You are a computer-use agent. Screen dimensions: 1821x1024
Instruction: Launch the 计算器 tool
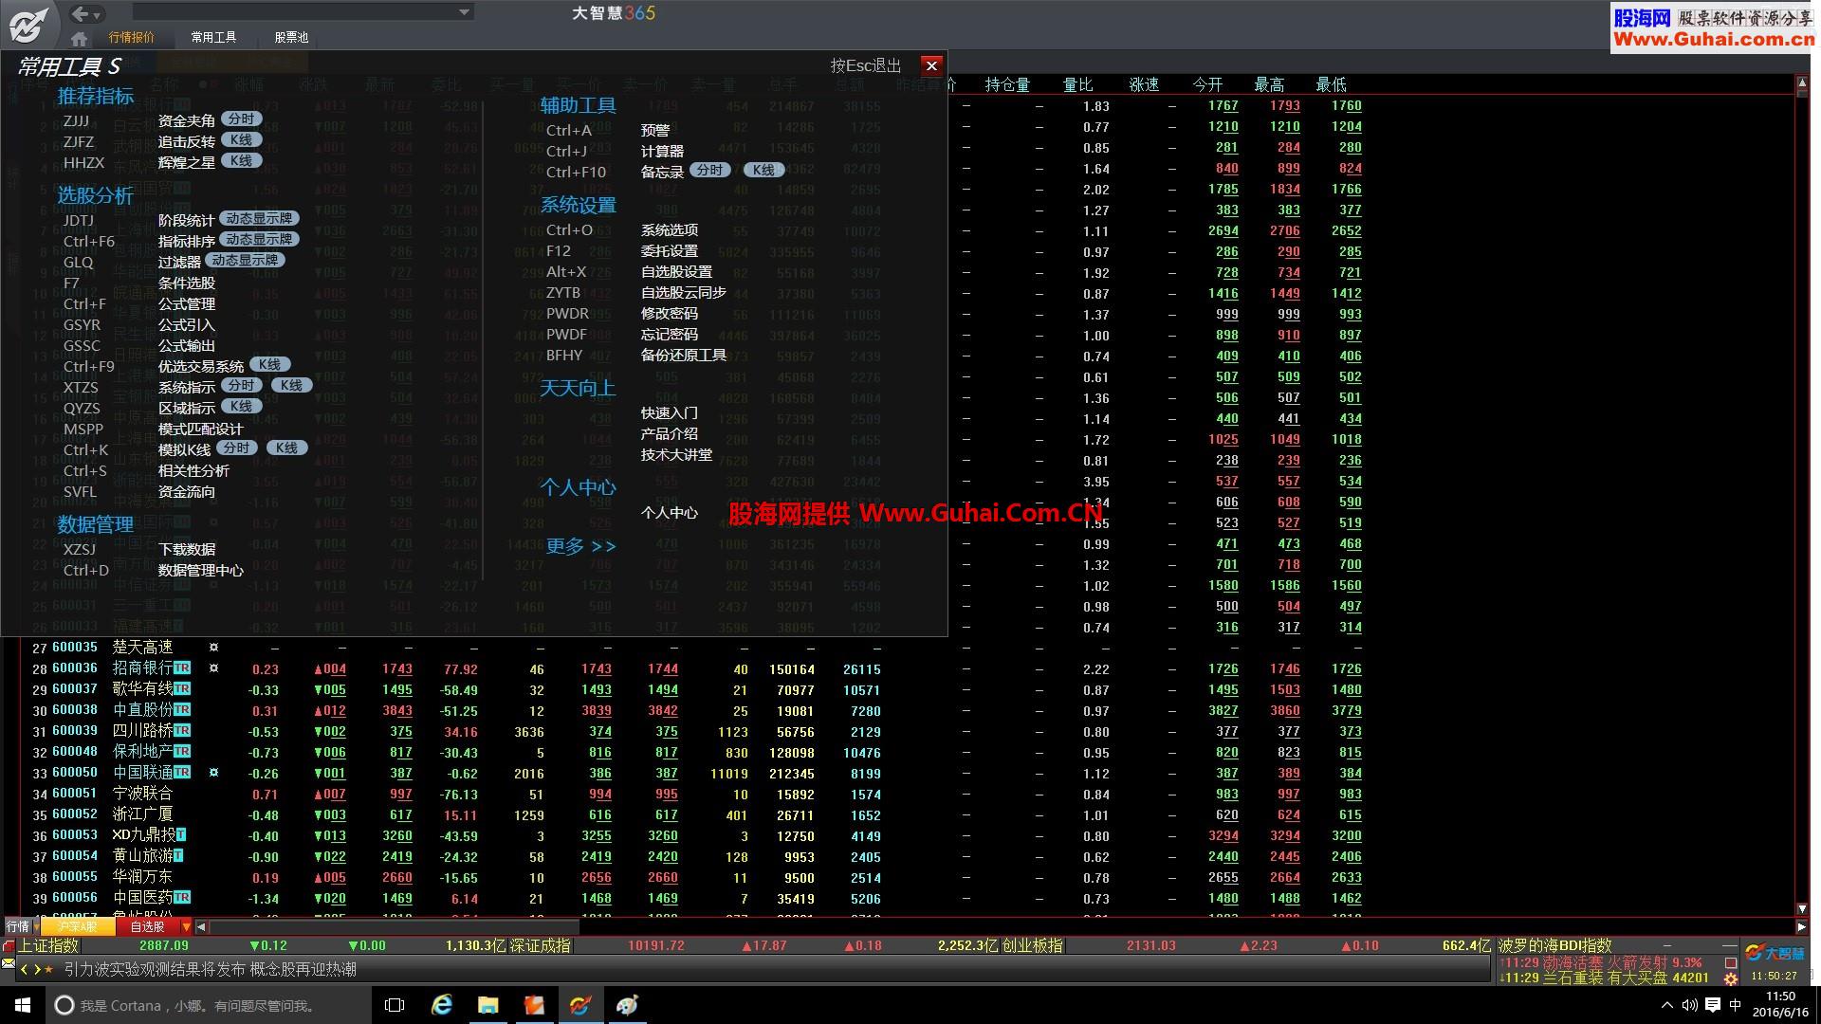click(x=662, y=152)
